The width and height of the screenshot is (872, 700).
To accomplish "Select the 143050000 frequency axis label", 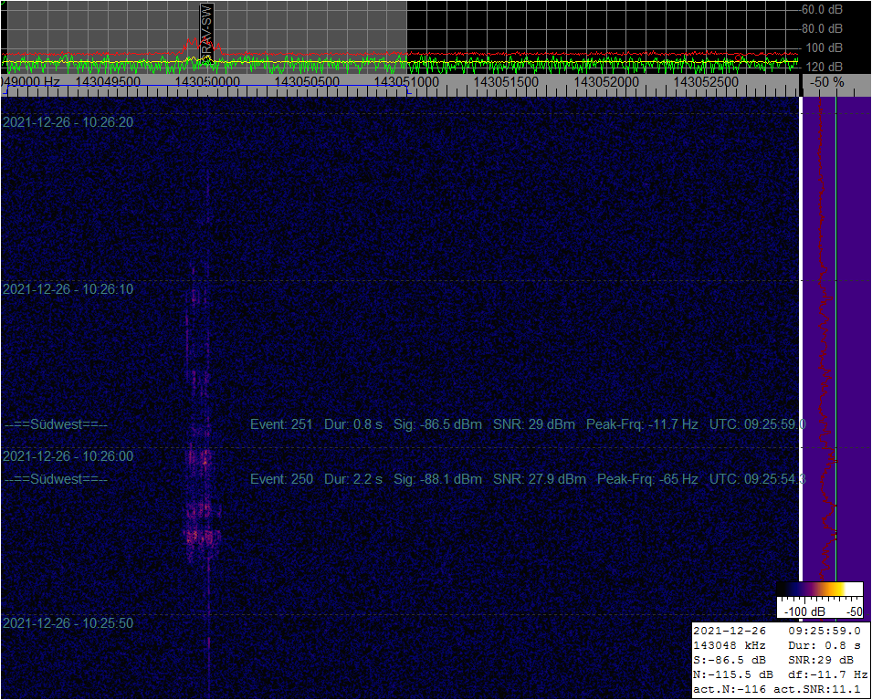I will click(207, 82).
